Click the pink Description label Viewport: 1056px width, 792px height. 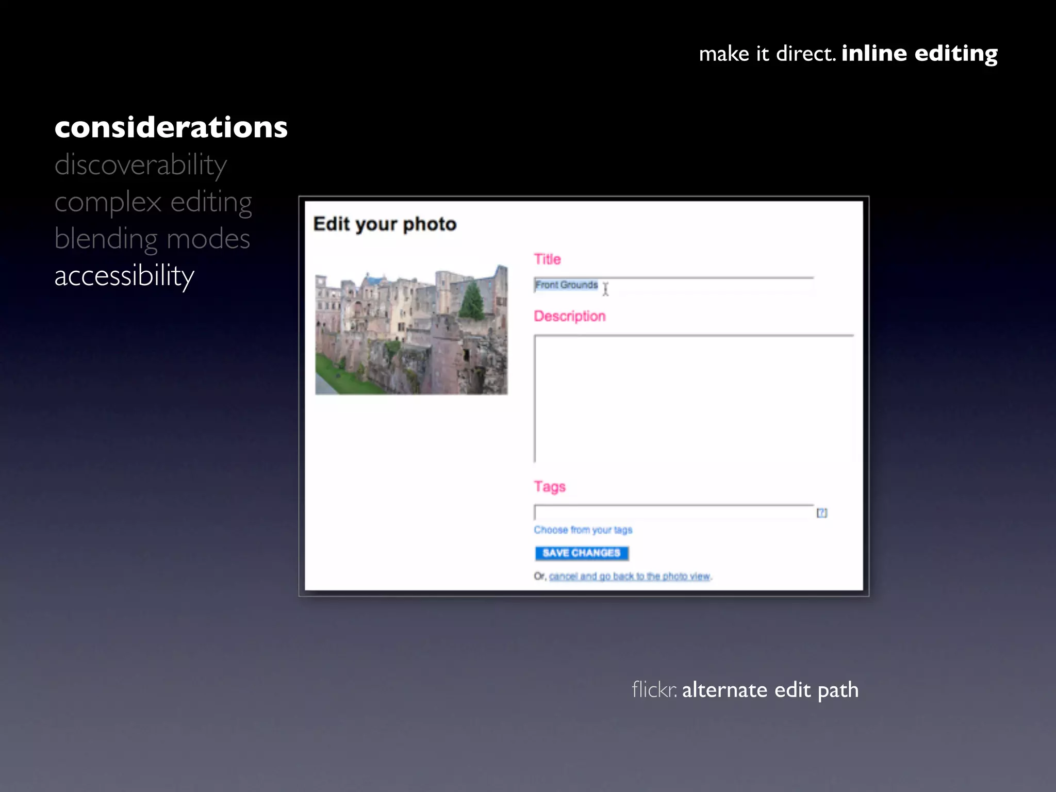pyautogui.click(x=569, y=316)
